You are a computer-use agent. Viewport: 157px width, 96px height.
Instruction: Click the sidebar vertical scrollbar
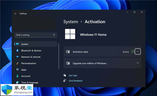[x=59, y=56]
